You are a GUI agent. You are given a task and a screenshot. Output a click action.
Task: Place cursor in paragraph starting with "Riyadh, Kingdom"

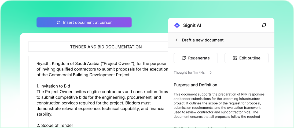click(102, 69)
